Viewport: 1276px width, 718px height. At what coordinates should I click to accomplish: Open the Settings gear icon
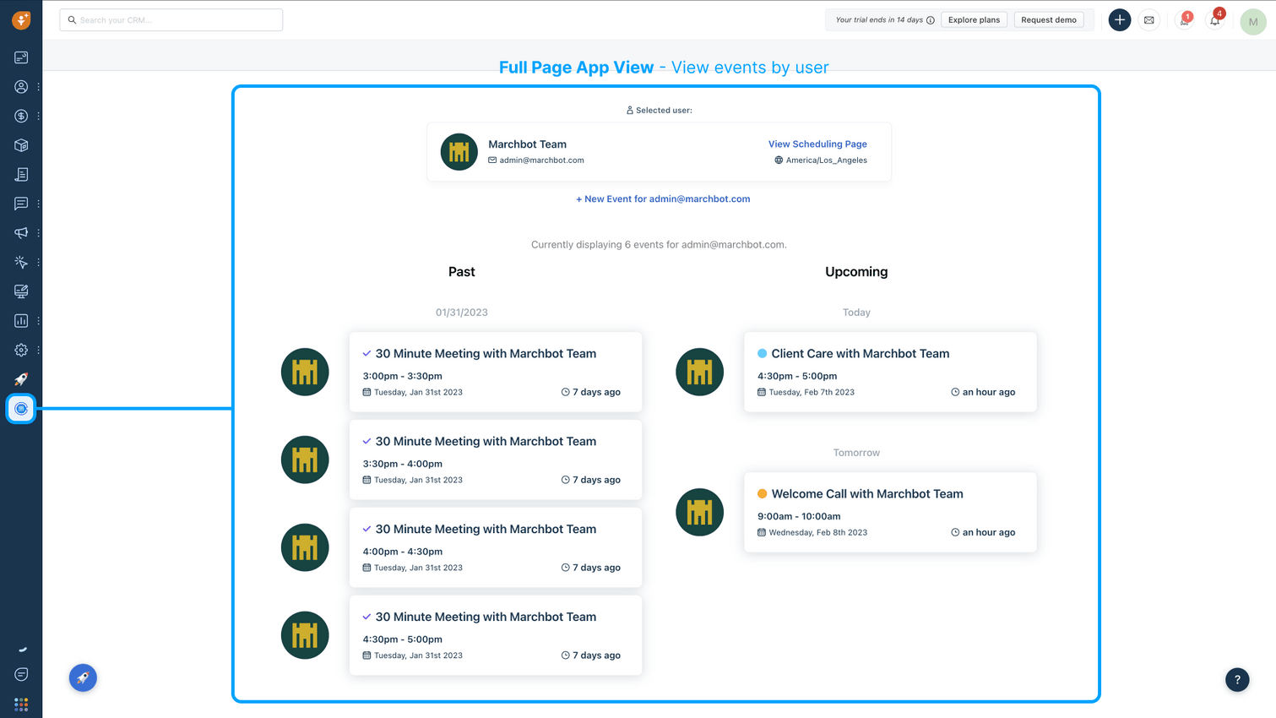pos(20,349)
